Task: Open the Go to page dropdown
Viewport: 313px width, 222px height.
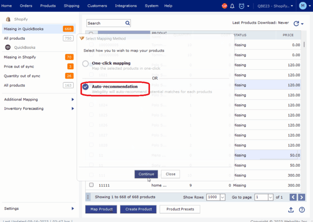Action: click(x=264, y=197)
